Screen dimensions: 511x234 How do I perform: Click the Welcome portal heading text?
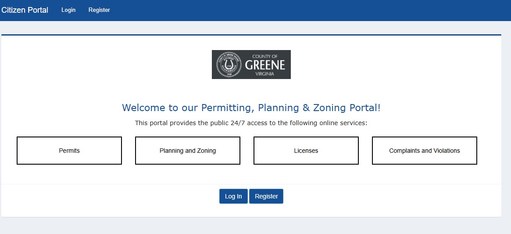[251, 108]
